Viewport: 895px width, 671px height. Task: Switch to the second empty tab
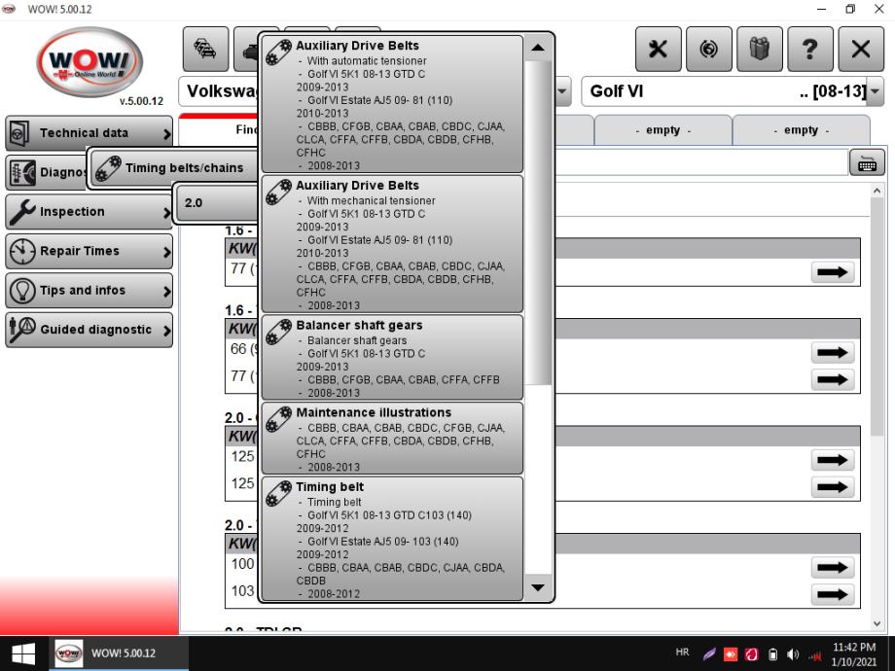[x=801, y=130]
